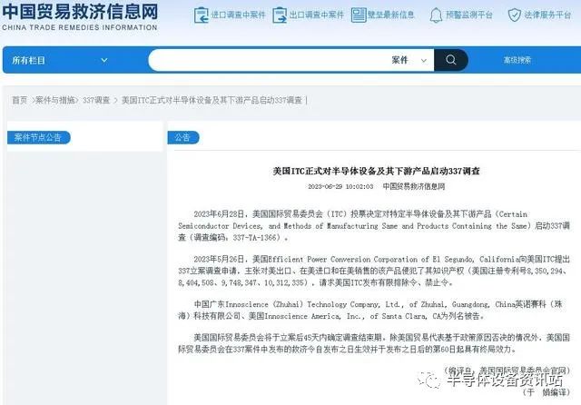
Task: Select the 案件节点公告 tab
Action: pos(38,137)
